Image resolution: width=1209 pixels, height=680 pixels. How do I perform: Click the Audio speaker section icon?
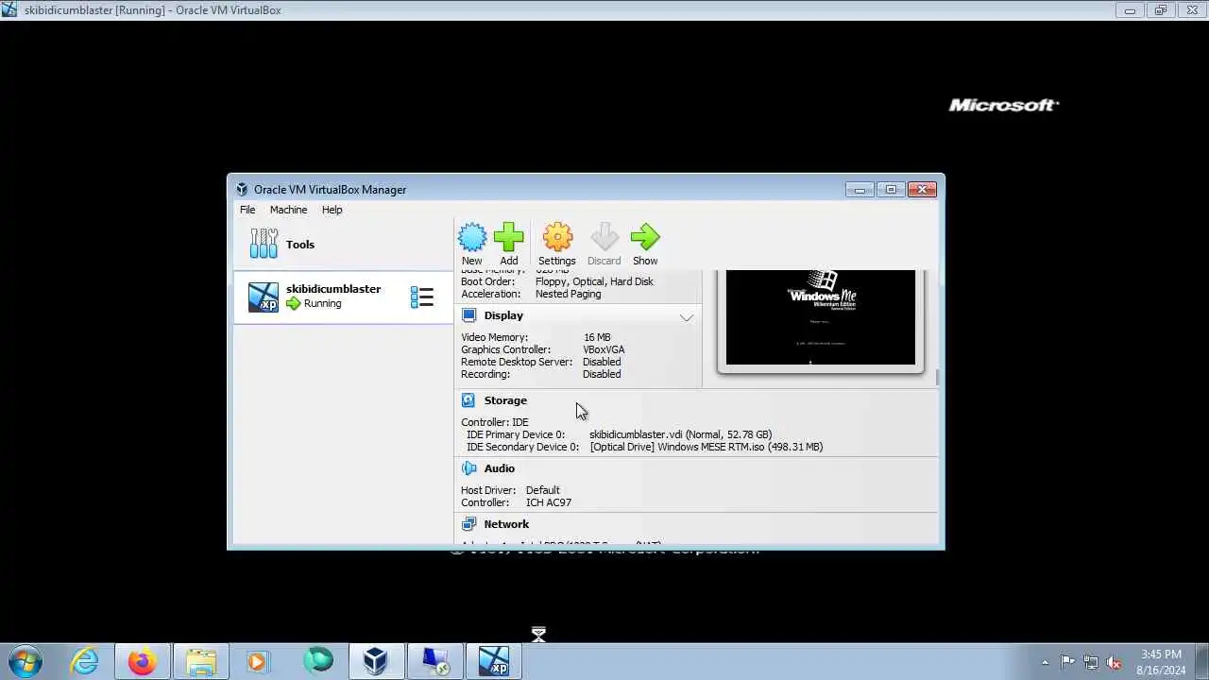(468, 468)
